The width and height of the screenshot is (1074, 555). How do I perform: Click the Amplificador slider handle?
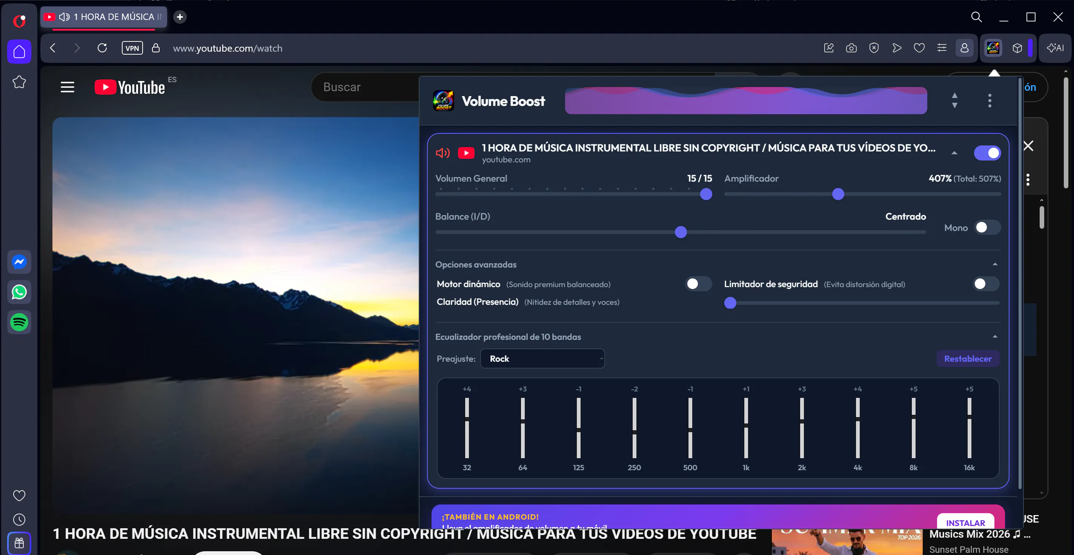[x=837, y=194]
